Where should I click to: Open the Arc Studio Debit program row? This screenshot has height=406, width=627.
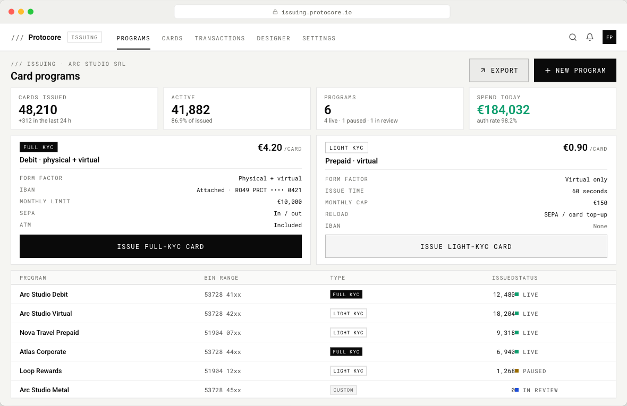pos(313,295)
